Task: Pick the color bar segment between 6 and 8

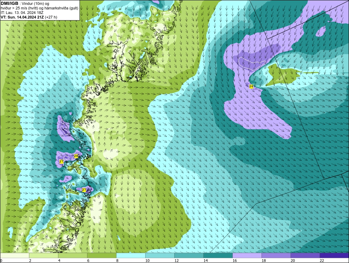Action: click(x=102, y=255)
